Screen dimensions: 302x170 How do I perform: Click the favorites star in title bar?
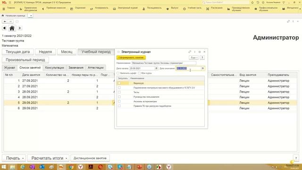pos(263,2)
